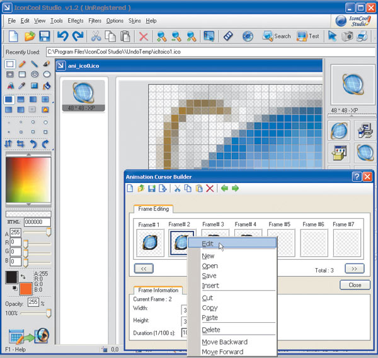Undo the last action in main toolbar
The width and height of the screenshot is (378, 358).
point(62,36)
